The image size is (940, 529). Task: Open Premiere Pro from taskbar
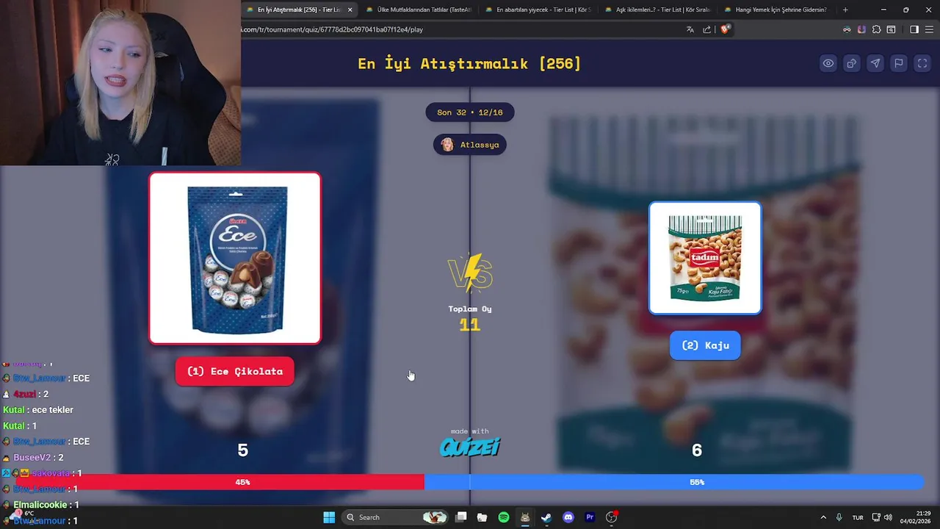pos(590,517)
